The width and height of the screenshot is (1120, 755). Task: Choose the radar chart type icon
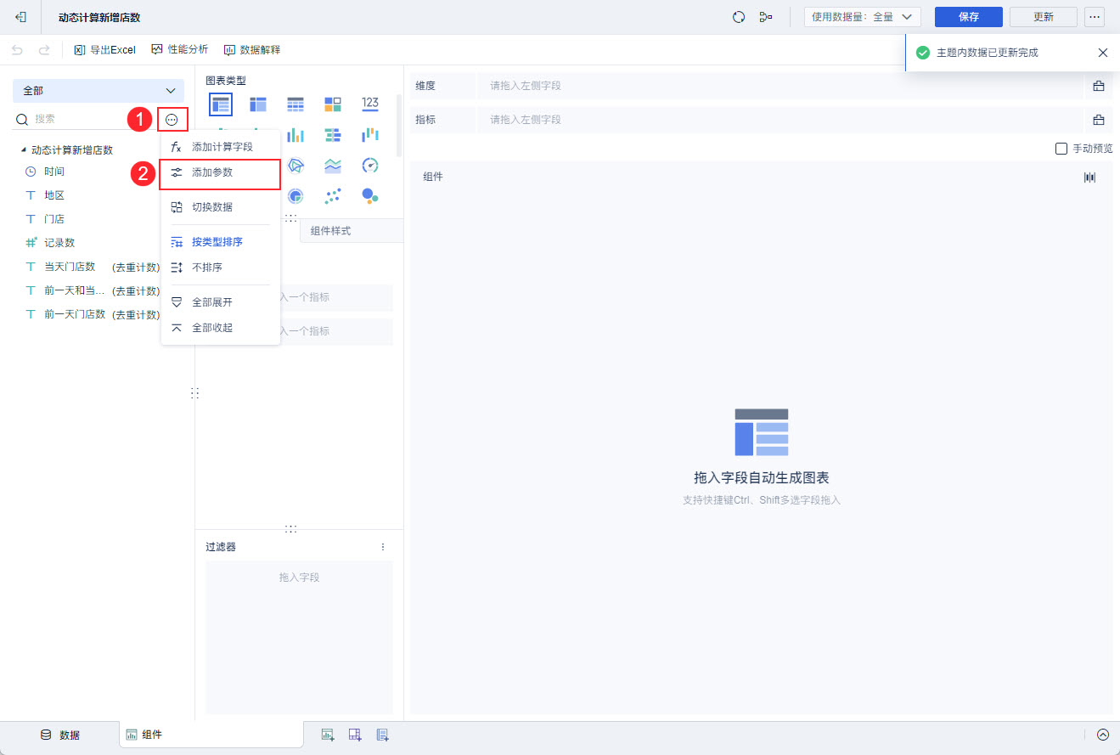coord(295,165)
